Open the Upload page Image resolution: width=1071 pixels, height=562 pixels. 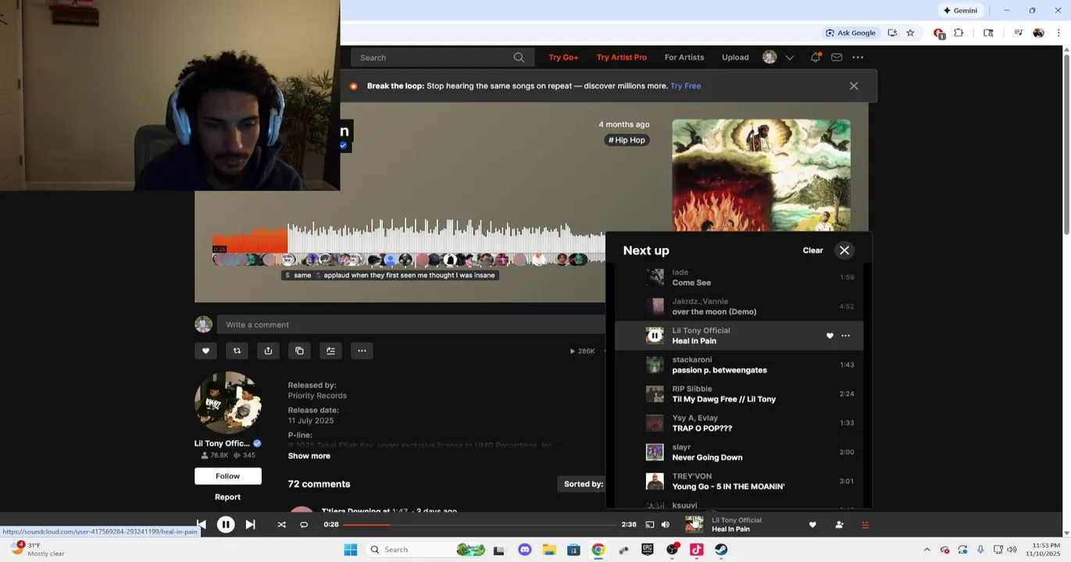pyautogui.click(x=735, y=58)
